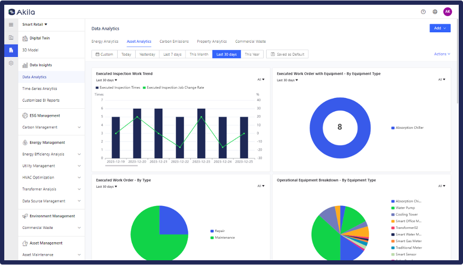Open the help question mark icon

[423, 12]
